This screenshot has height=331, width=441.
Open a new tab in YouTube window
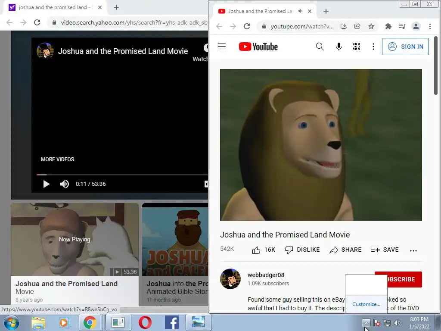pyautogui.click(x=326, y=11)
